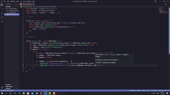Image resolution: width=170 pixels, height=95 pixels.
Task: Open File Explorer from taskbar
Action: [24, 93]
